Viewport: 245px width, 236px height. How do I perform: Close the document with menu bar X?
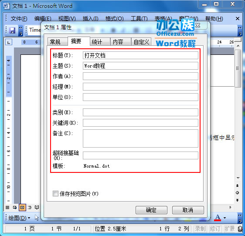click(x=238, y=19)
